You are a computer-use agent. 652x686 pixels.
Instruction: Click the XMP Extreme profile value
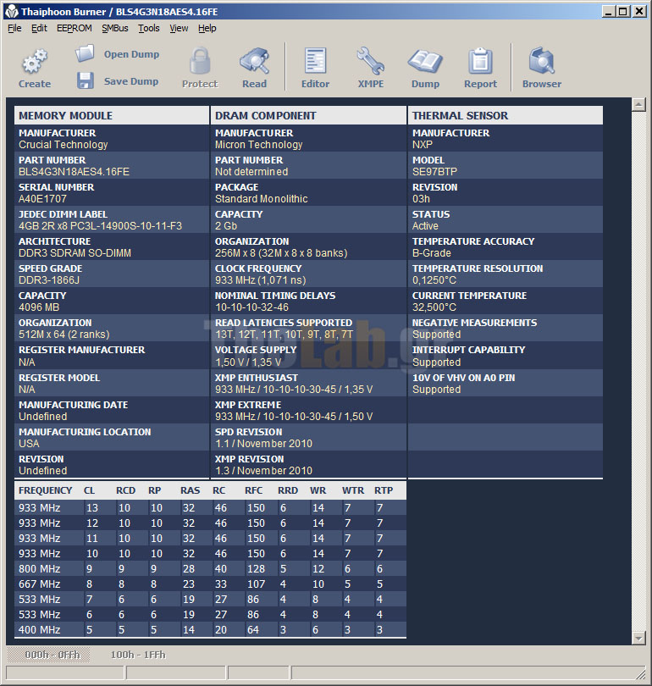pos(294,417)
